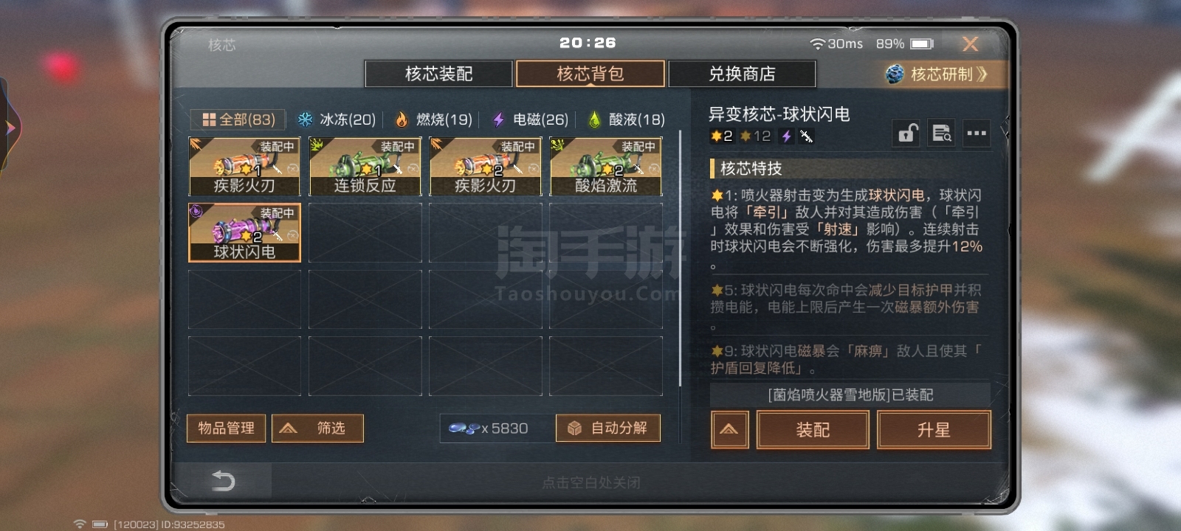Filter cores by 电磁 electromagnetic type

[530, 119]
